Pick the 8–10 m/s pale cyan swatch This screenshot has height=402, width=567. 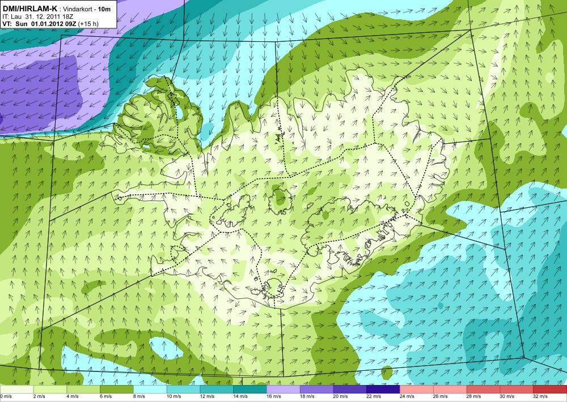150,390
